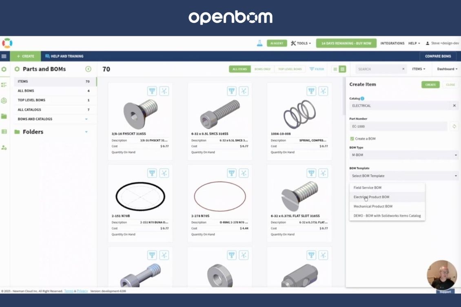Select ALL BOMS in the sidebar
This screenshot has width=461, height=307.
click(x=55, y=91)
